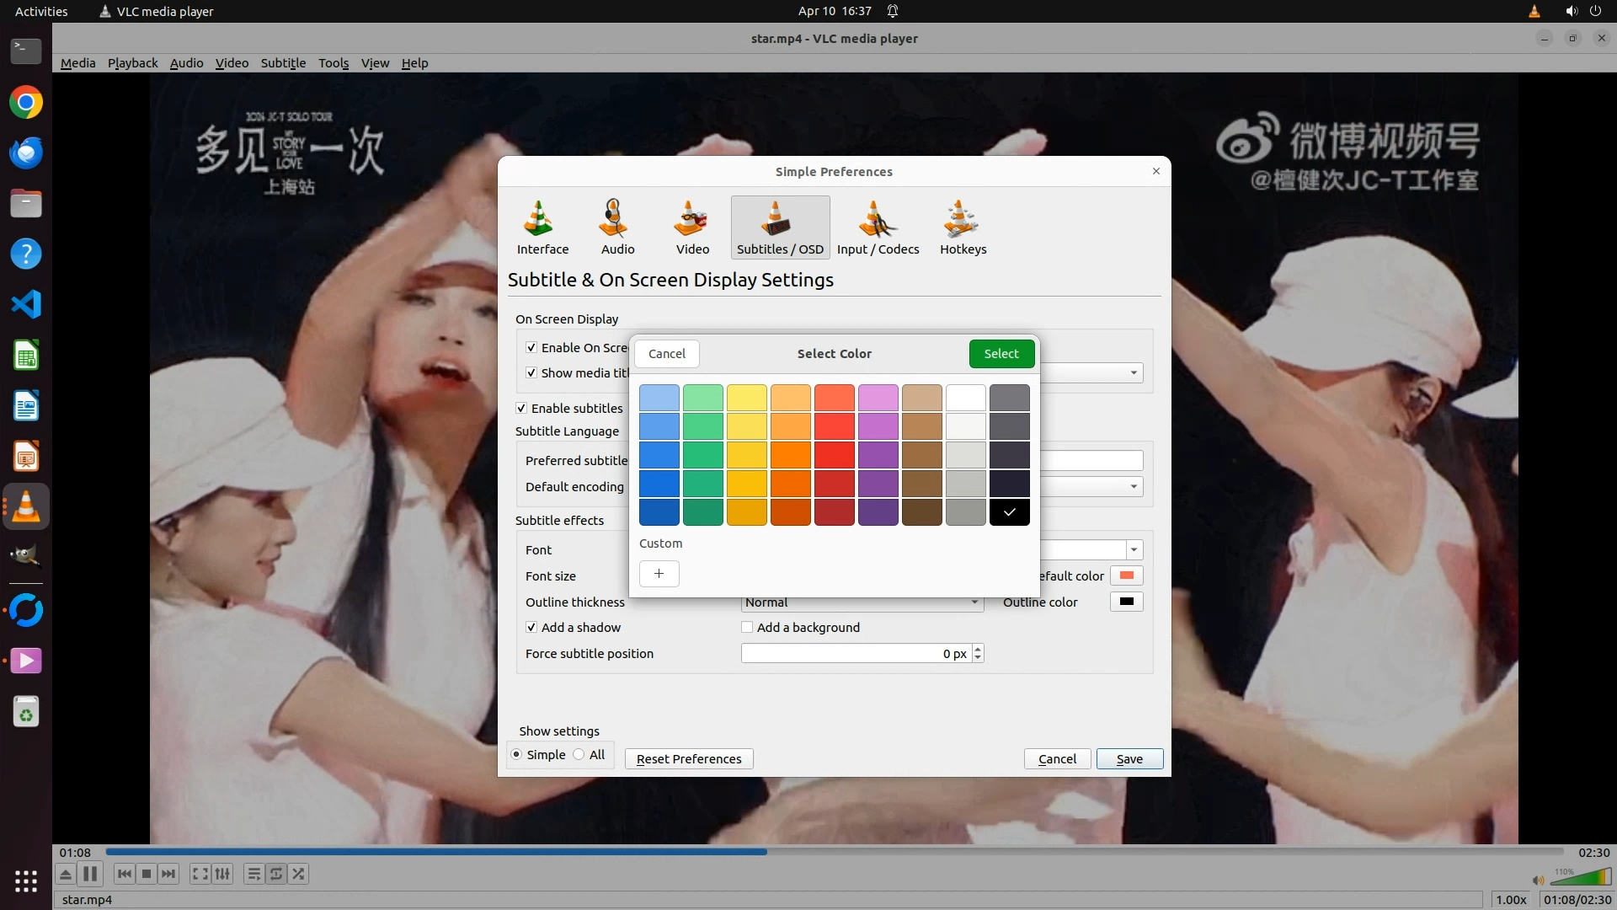The height and width of the screenshot is (910, 1617).
Task: Uncheck Add a shadow option
Action: click(x=531, y=628)
